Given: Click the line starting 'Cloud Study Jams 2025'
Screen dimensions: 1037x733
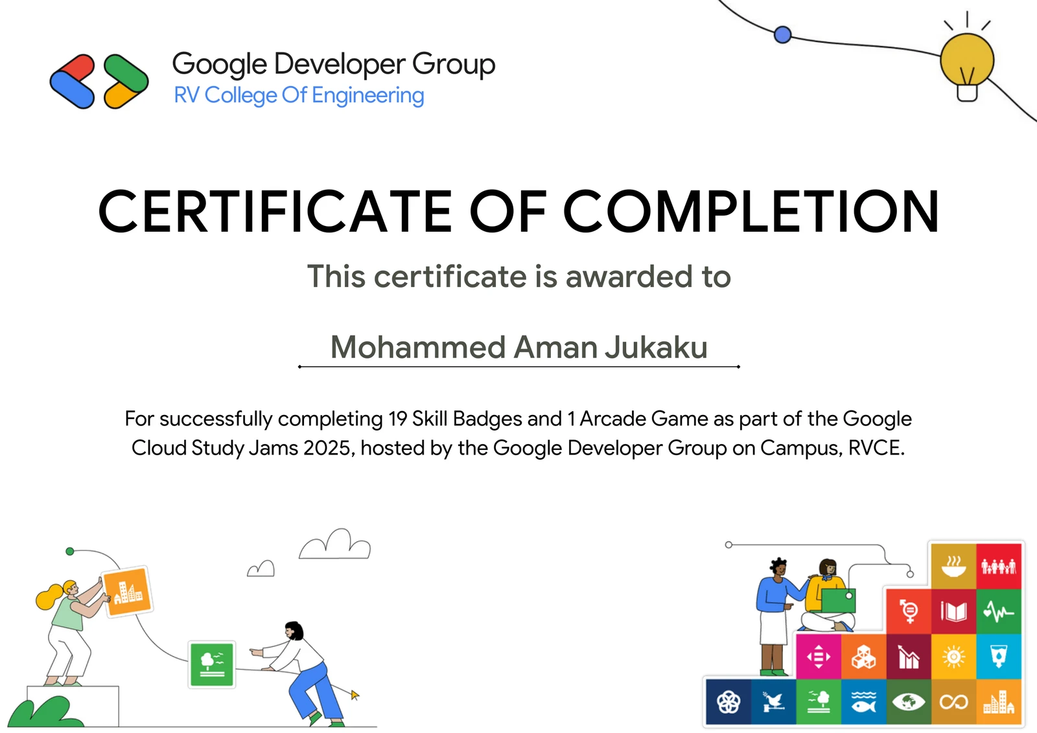Looking at the screenshot, I should tap(518, 448).
